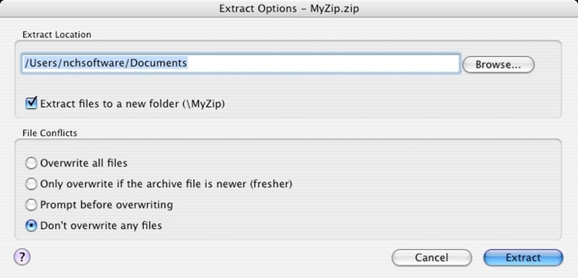Open help with the question mark button
Screen dimensions: 578x278
(22, 257)
